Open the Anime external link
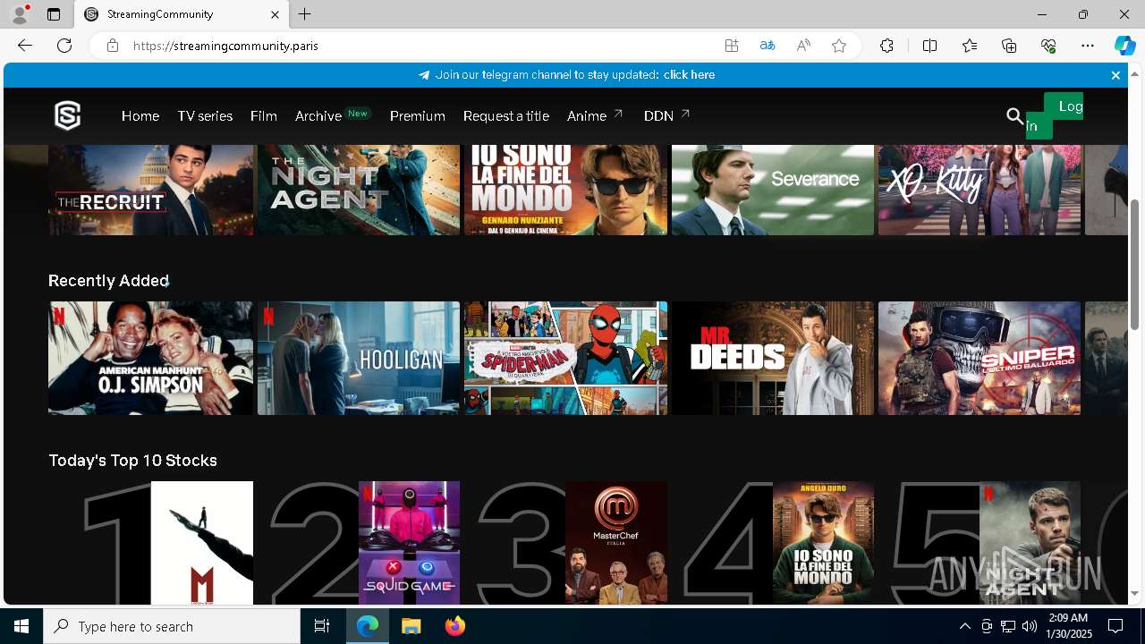Screen dimensions: 1145x644 [596, 115]
